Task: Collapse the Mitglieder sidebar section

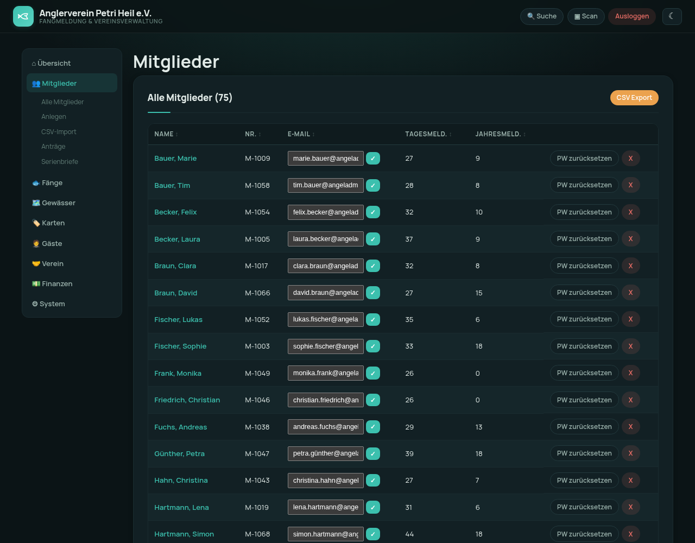Action: coord(72,83)
